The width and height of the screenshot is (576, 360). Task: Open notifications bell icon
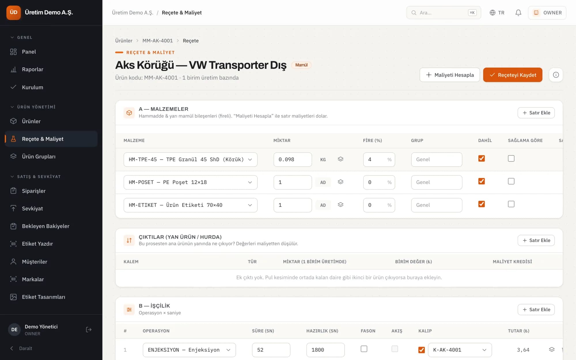click(x=518, y=13)
